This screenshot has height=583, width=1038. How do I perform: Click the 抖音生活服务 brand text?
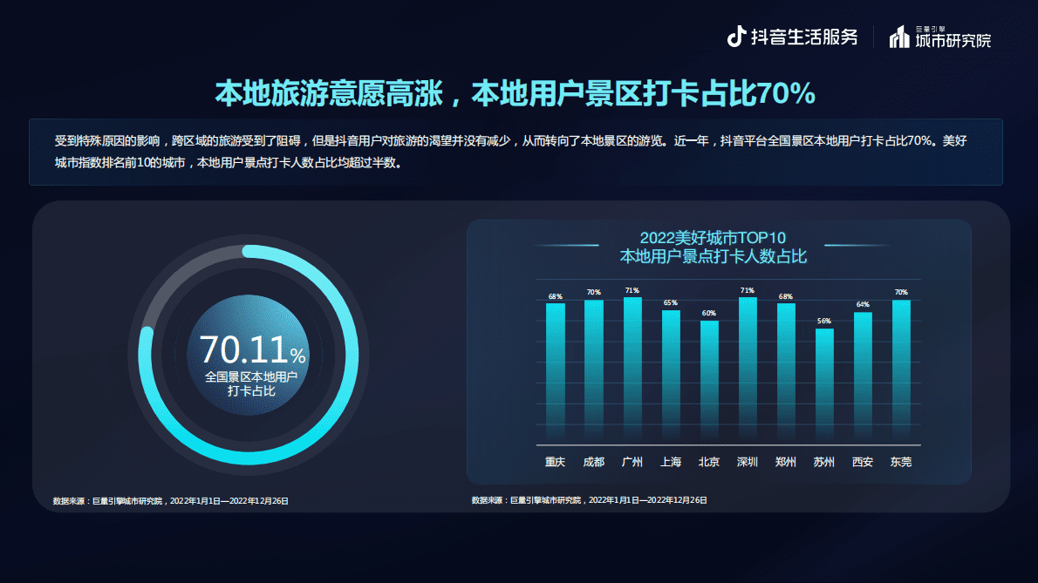[x=804, y=37]
